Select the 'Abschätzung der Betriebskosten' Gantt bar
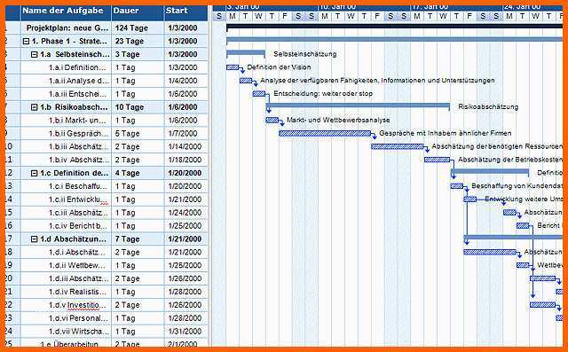568x352 pixels. pos(438,160)
